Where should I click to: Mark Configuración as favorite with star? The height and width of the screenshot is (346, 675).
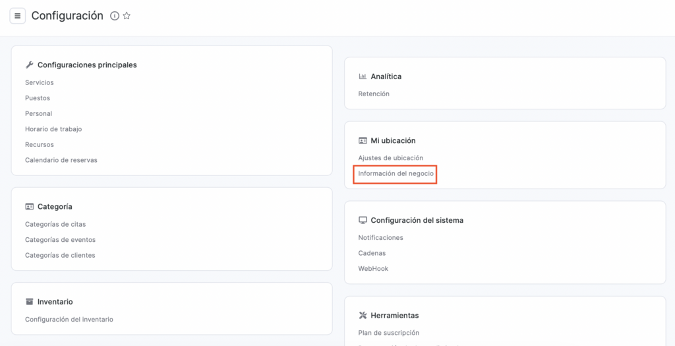coord(127,16)
